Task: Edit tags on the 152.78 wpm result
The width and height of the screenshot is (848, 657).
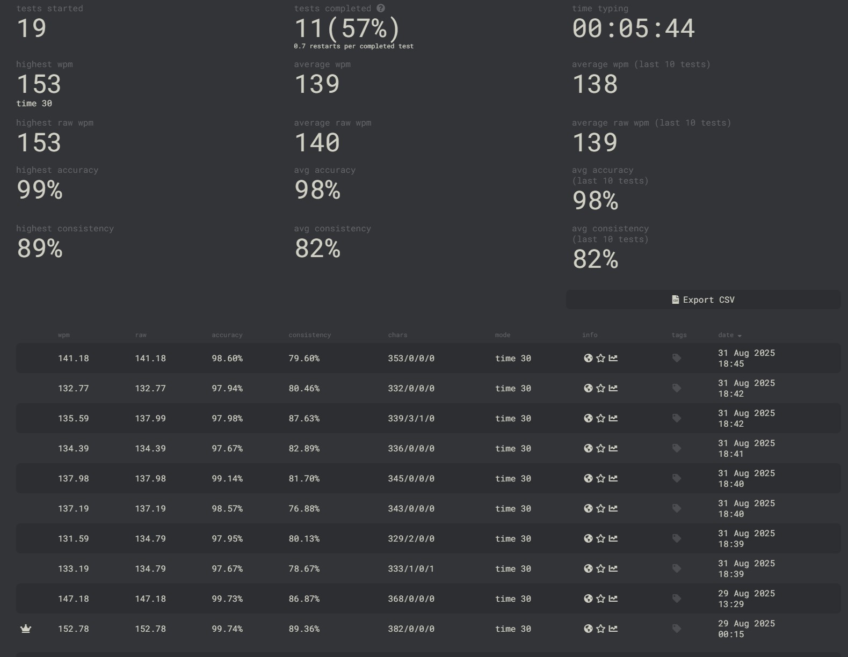Action: click(x=677, y=629)
